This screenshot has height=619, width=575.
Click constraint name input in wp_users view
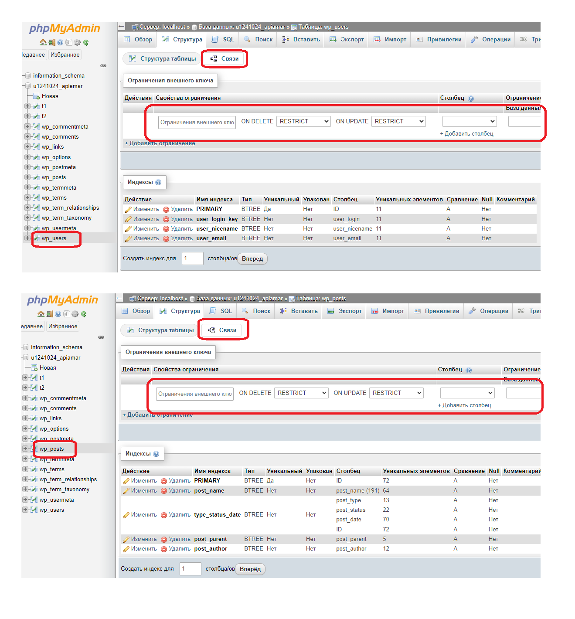pos(197,122)
